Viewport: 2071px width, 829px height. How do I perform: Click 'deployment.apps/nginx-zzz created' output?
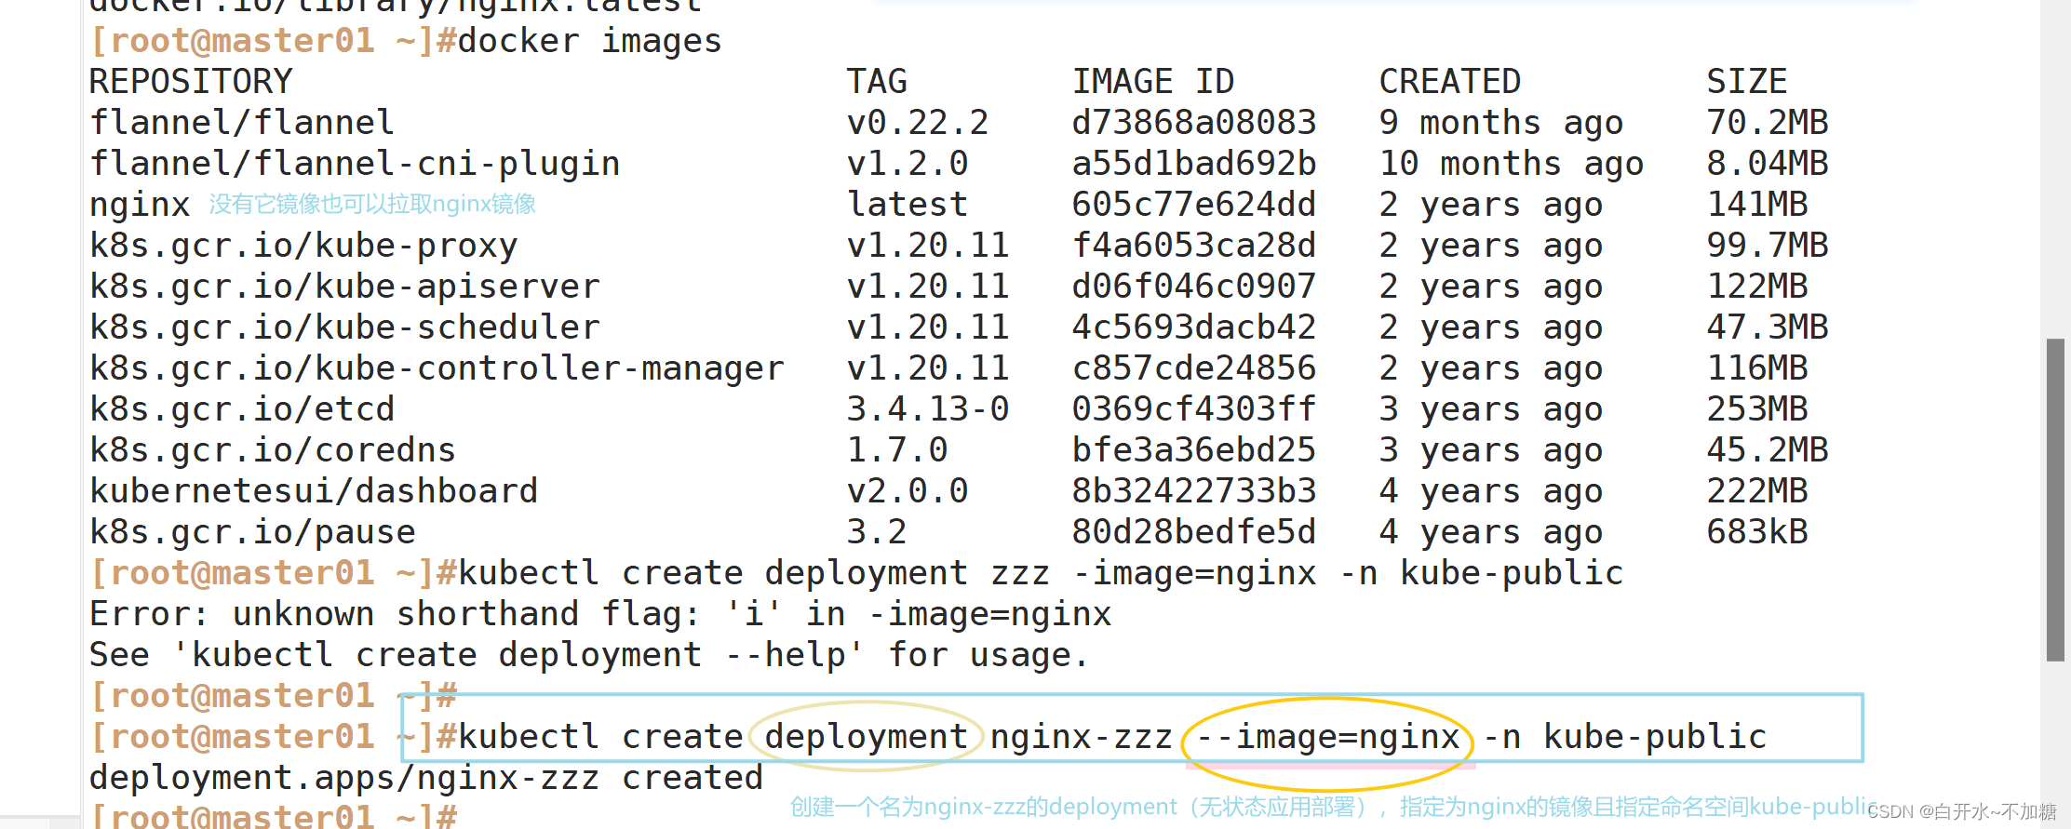[426, 778]
